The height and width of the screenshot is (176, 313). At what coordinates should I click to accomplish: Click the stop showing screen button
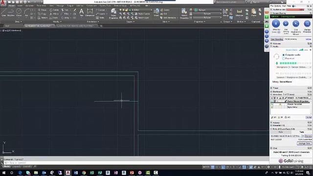(x=286, y=23)
